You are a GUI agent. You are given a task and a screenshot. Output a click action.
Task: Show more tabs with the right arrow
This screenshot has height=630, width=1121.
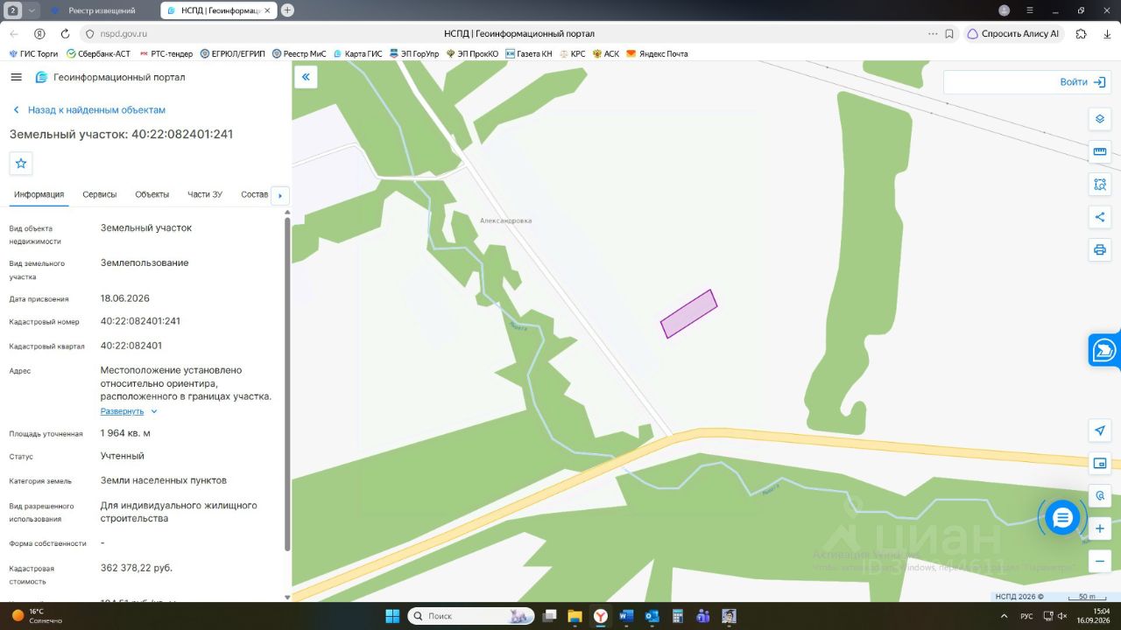point(280,195)
